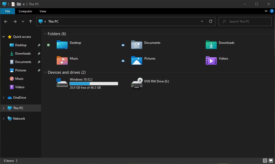This screenshot has width=275, height=164.
Task: Expand the OneDrive tree node
Action: 3,98
